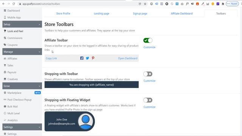
Task: Switch to the Affiliate Dashboard tab
Action: (x=181, y=14)
